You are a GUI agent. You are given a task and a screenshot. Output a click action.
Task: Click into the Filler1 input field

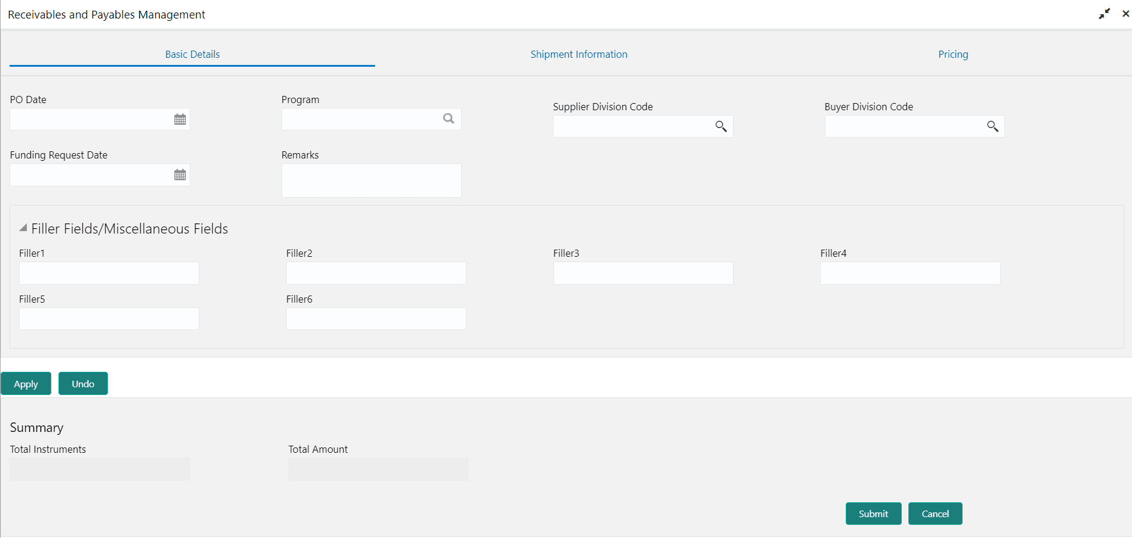[109, 273]
